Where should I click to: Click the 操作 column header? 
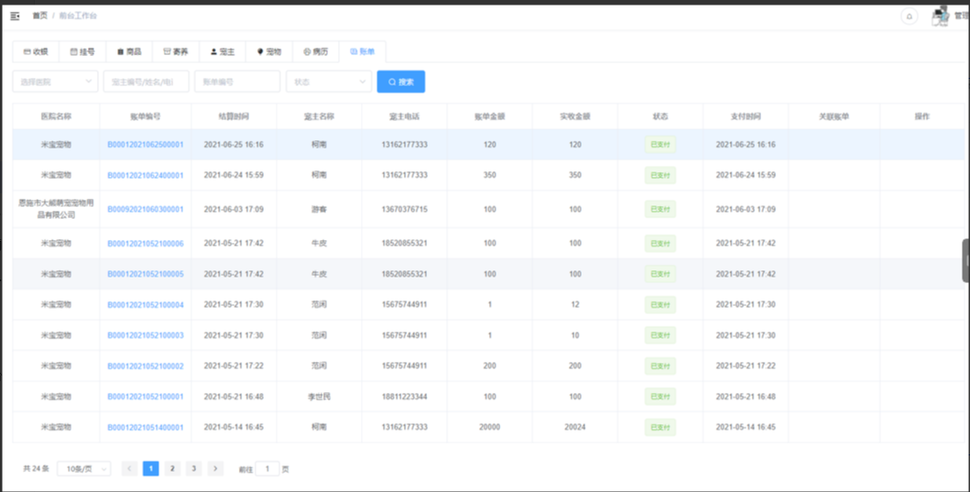tap(922, 116)
